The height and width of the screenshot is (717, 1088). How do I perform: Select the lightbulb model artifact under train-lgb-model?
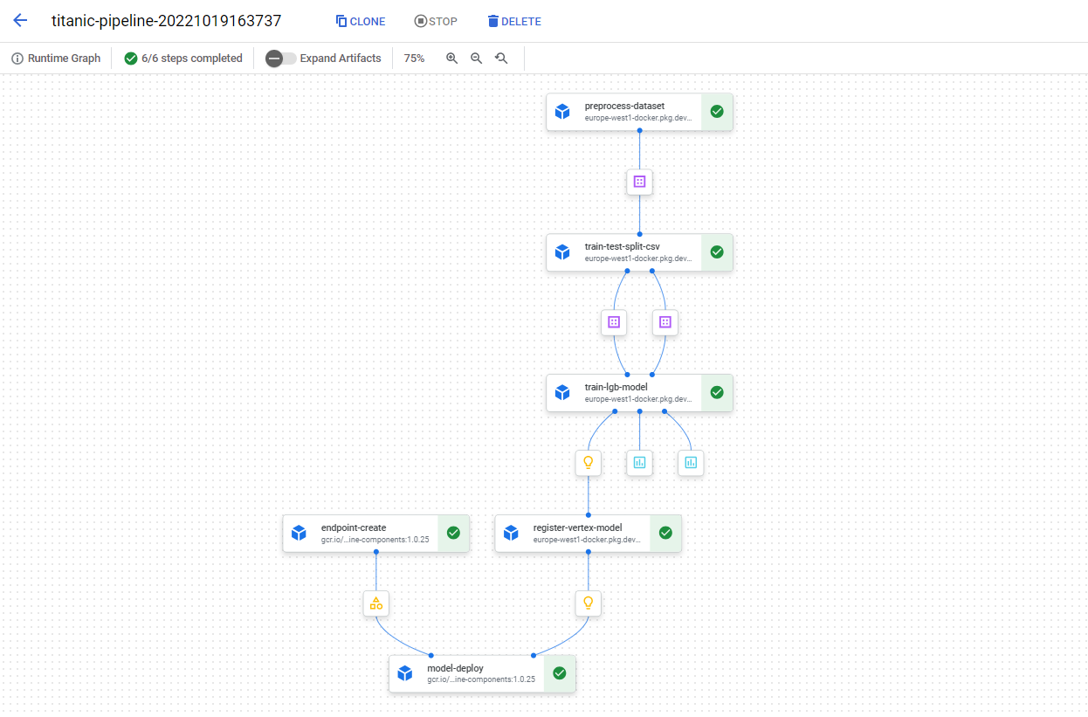click(x=588, y=463)
